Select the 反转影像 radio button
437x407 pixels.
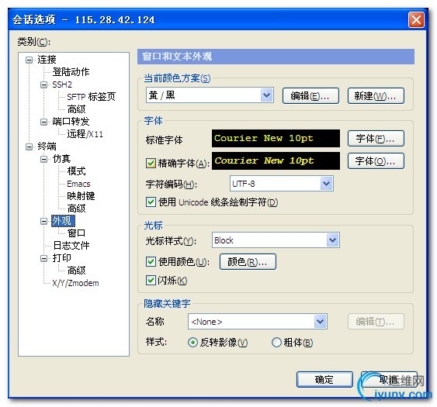(192, 342)
